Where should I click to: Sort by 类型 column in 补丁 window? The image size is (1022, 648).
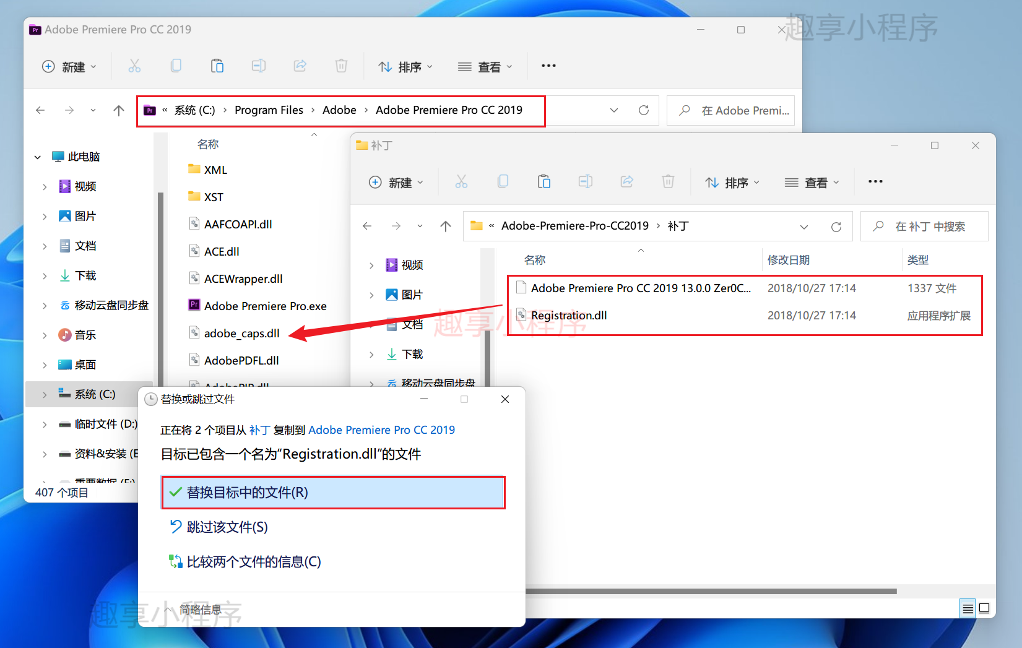[x=918, y=260]
